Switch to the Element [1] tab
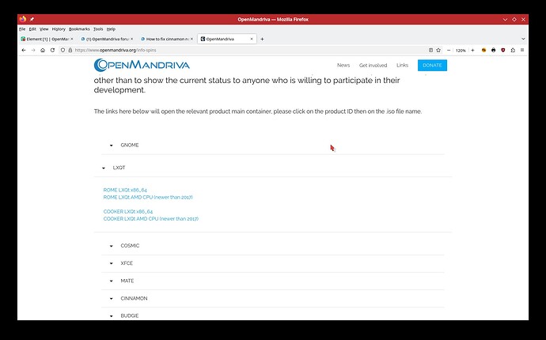The image size is (546, 340). click(x=47, y=39)
